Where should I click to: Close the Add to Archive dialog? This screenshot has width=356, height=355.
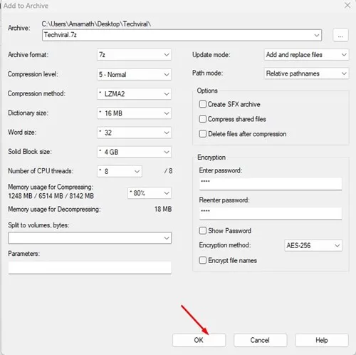347,5
